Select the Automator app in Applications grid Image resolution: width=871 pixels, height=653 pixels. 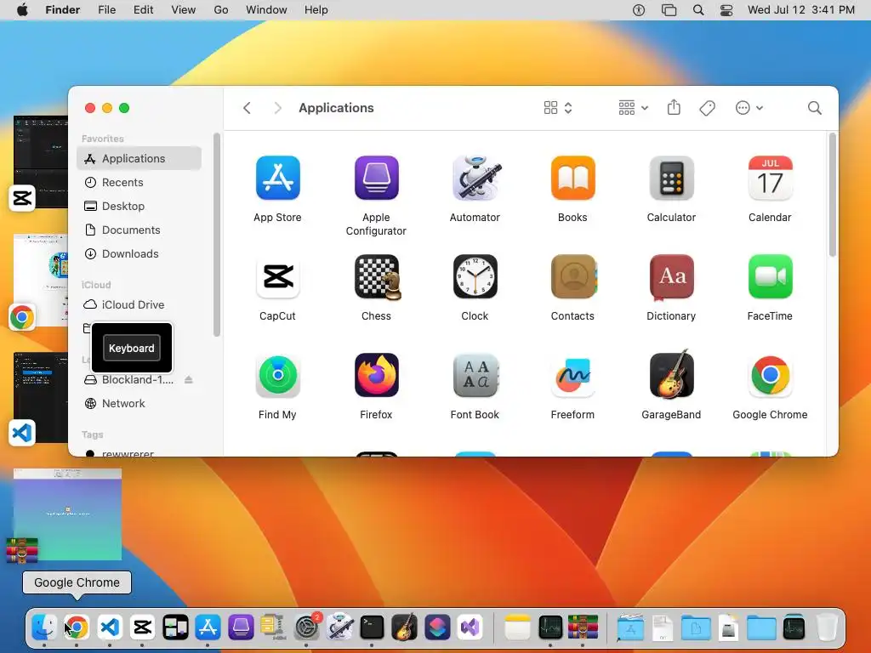pyautogui.click(x=475, y=178)
